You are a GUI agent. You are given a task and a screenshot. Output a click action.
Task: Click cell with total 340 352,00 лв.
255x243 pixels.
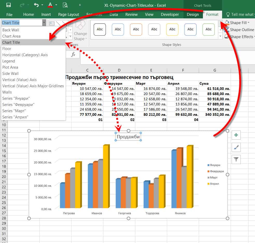[x=215, y=115]
